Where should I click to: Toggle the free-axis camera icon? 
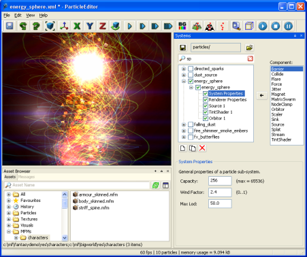(64, 26)
